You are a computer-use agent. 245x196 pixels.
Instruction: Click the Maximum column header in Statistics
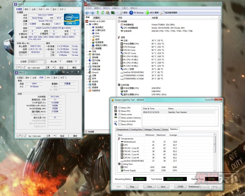pyautogui.click(x=161, y=135)
